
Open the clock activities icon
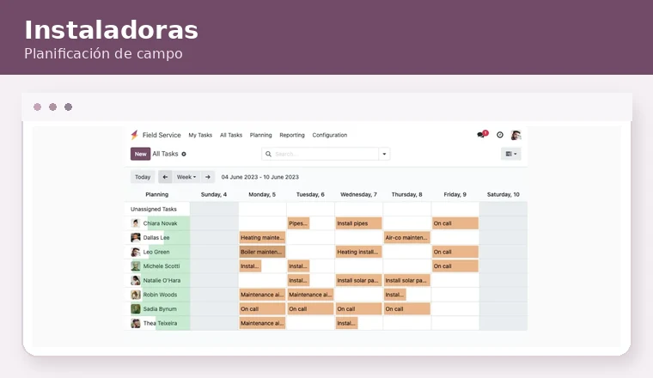click(500, 135)
